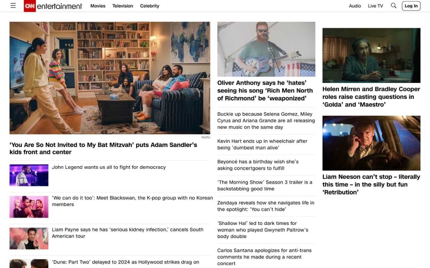Open 'You Are So Not Invited' headline
The height and width of the screenshot is (268, 430).
pyautogui.click(x=103, y=148)
